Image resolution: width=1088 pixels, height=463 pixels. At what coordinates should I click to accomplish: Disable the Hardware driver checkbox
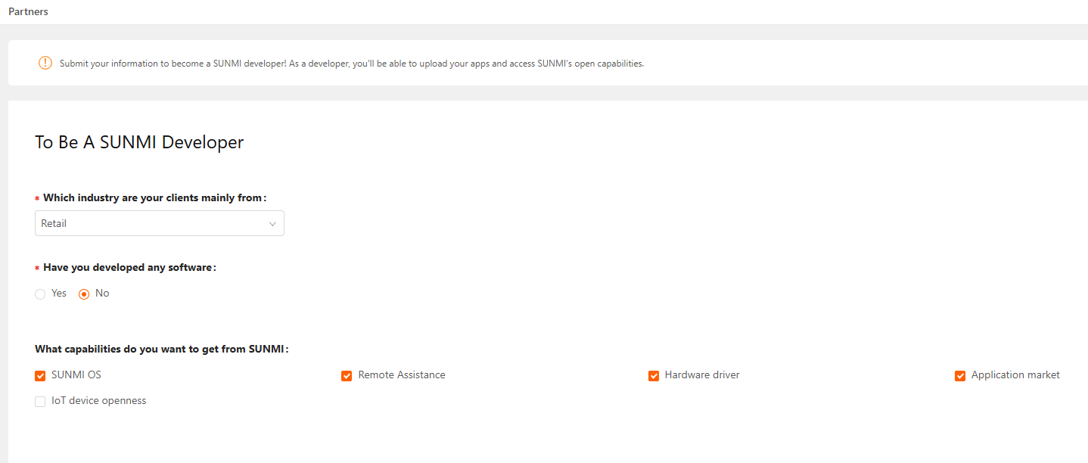[654, 376]
